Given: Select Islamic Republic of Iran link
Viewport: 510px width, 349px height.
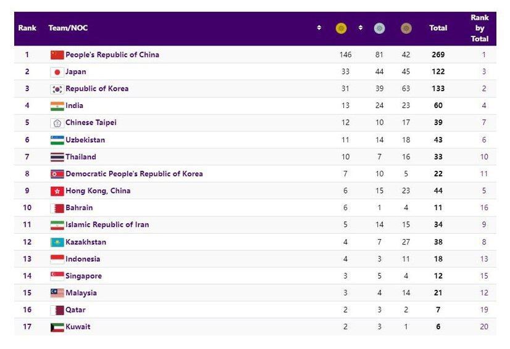Looking at the screenshot, I should click(x=107, y=225).
